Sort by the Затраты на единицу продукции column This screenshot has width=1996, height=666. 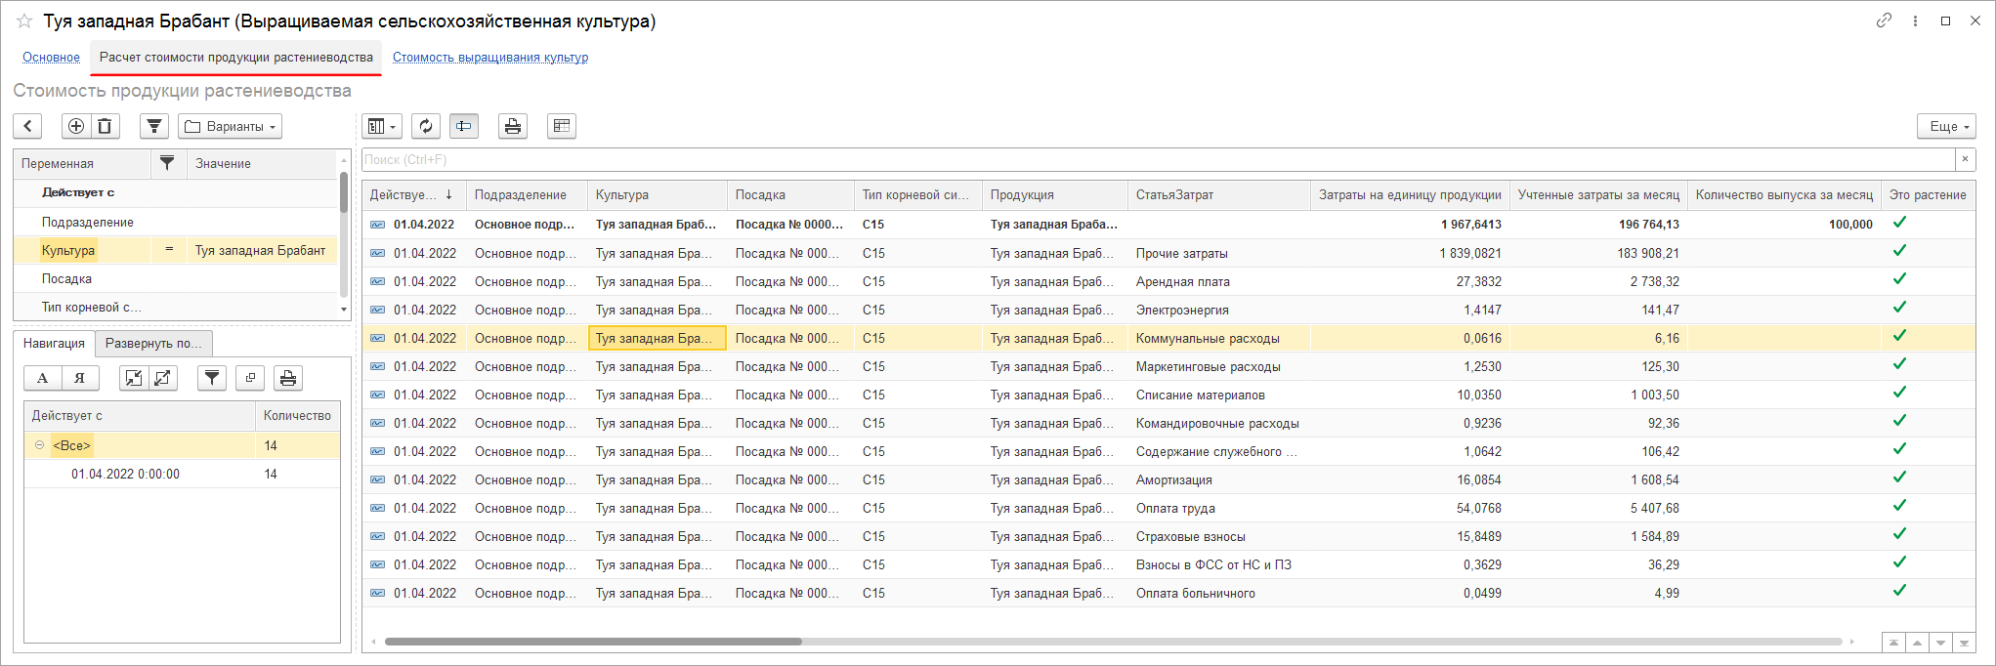coord(1409,194)
